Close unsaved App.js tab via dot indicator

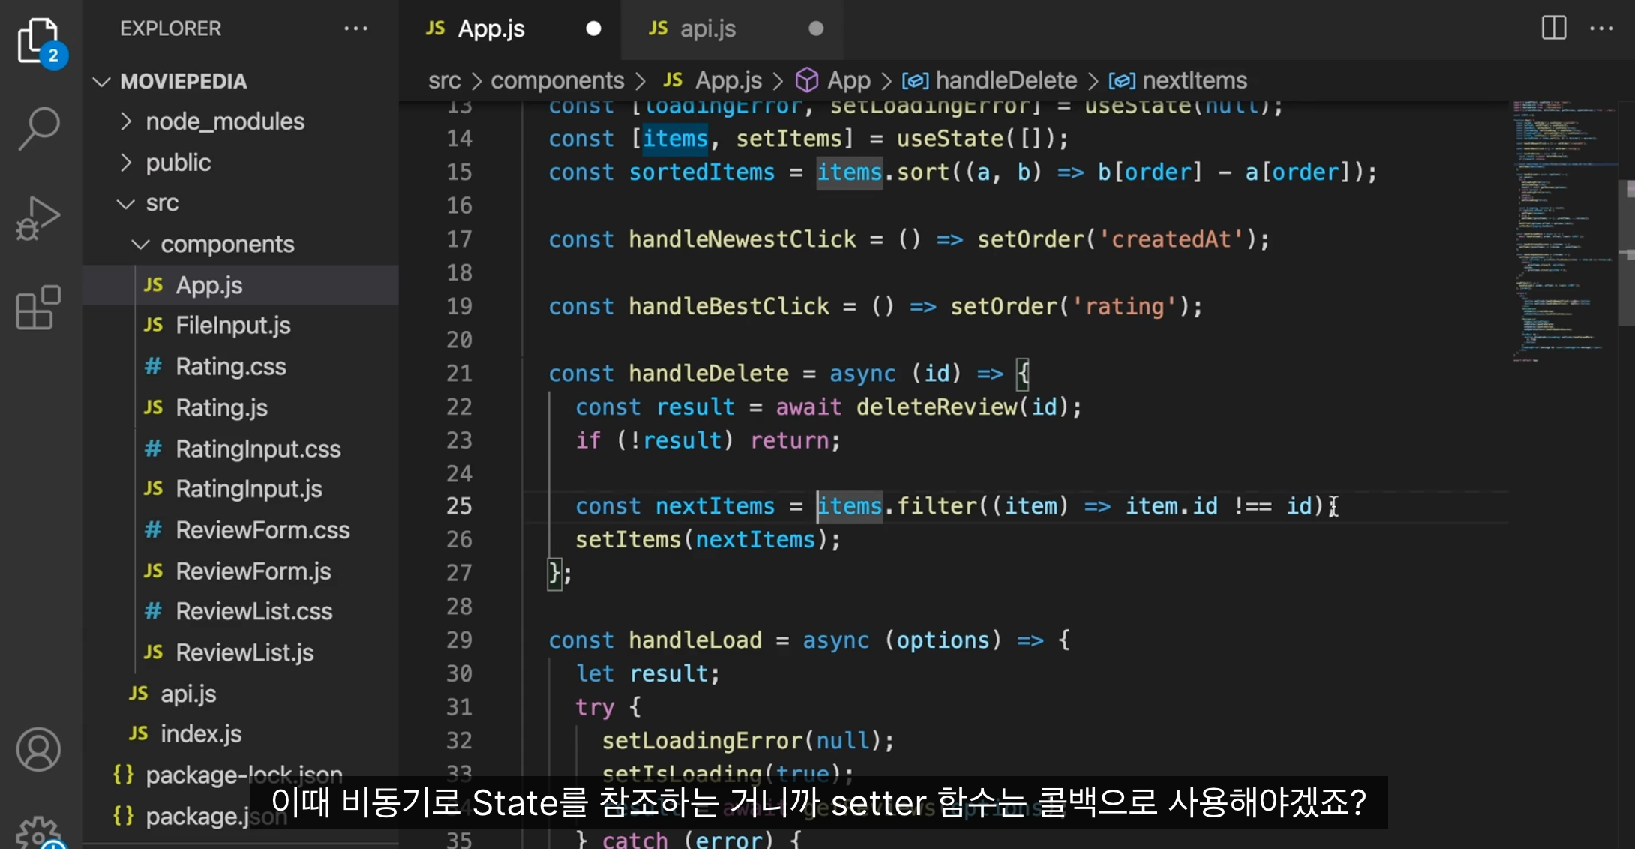(593, 28)
